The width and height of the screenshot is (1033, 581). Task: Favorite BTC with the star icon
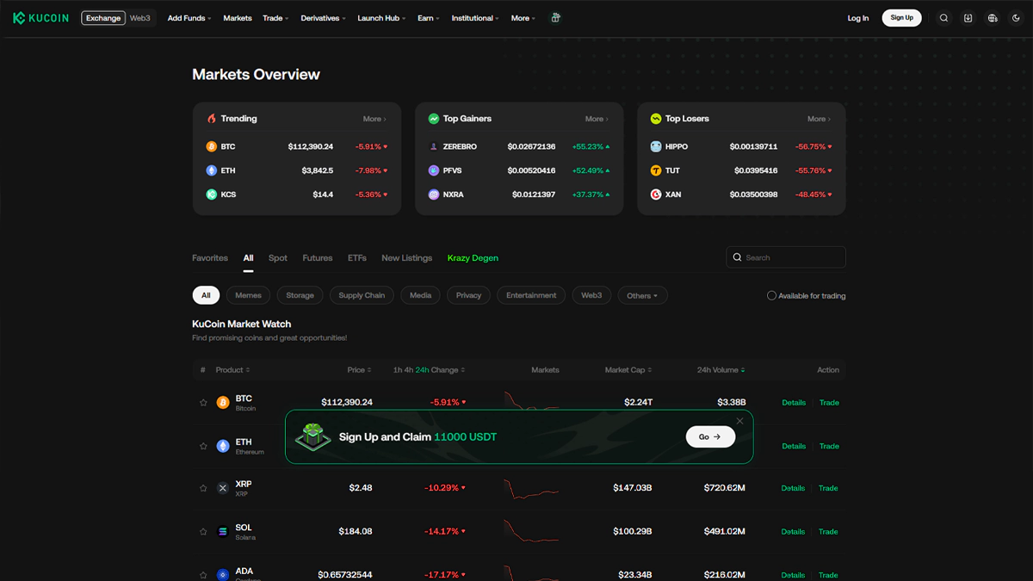click(203, 403)
